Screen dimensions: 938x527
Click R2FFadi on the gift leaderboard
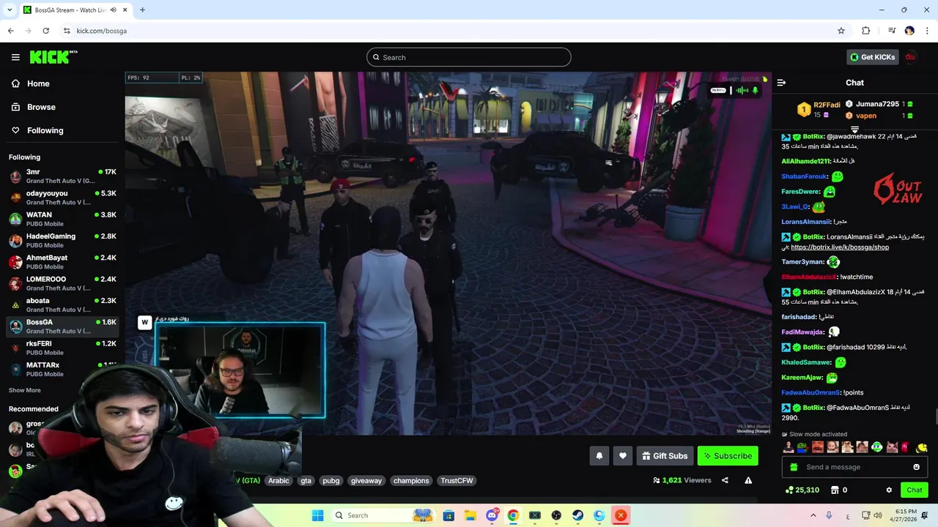tap(827, 105)
